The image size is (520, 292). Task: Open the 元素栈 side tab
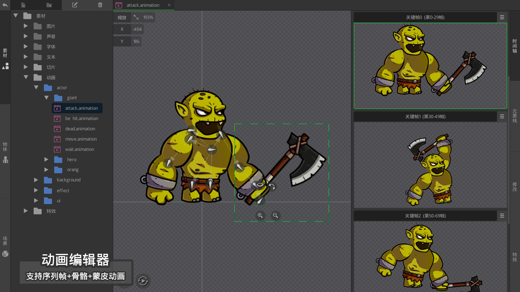[x=515, y=116]
